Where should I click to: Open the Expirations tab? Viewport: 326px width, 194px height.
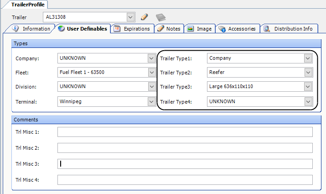(x=132, y=29)
